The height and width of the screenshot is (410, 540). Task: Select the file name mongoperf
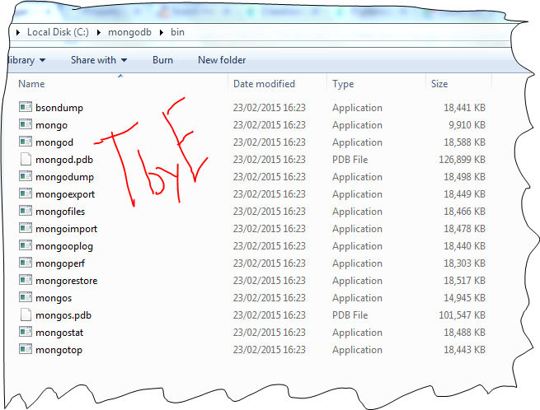[60, 263]
